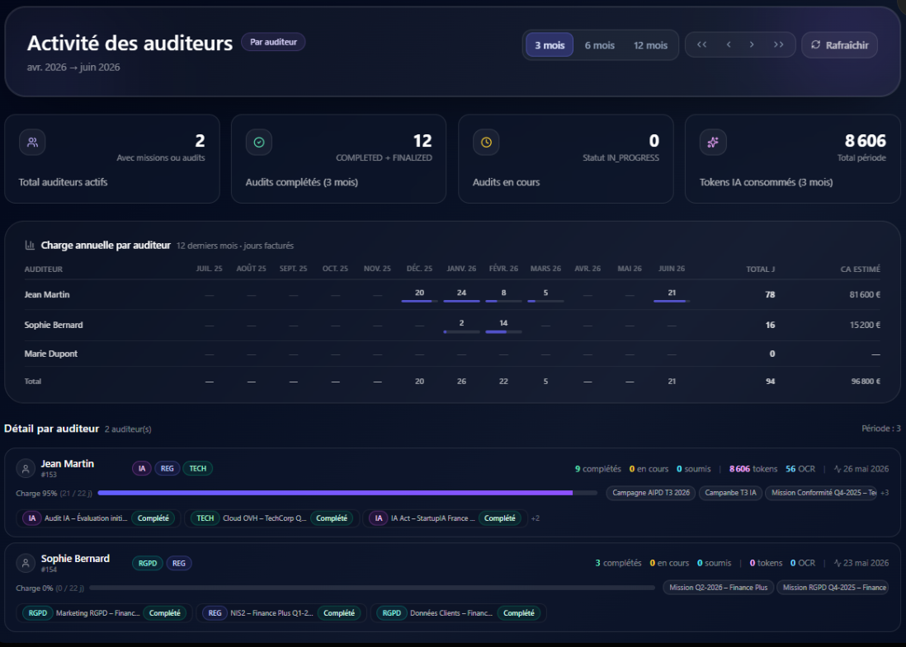Click REG tag beside Jean Martin's name

(x=167, y=469)
